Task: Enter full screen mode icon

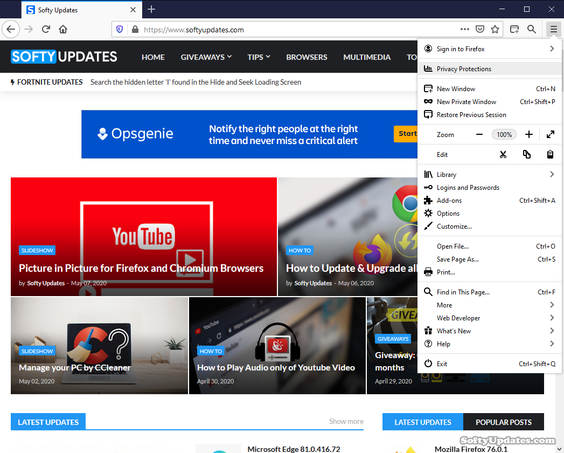Action: (551, 135)
